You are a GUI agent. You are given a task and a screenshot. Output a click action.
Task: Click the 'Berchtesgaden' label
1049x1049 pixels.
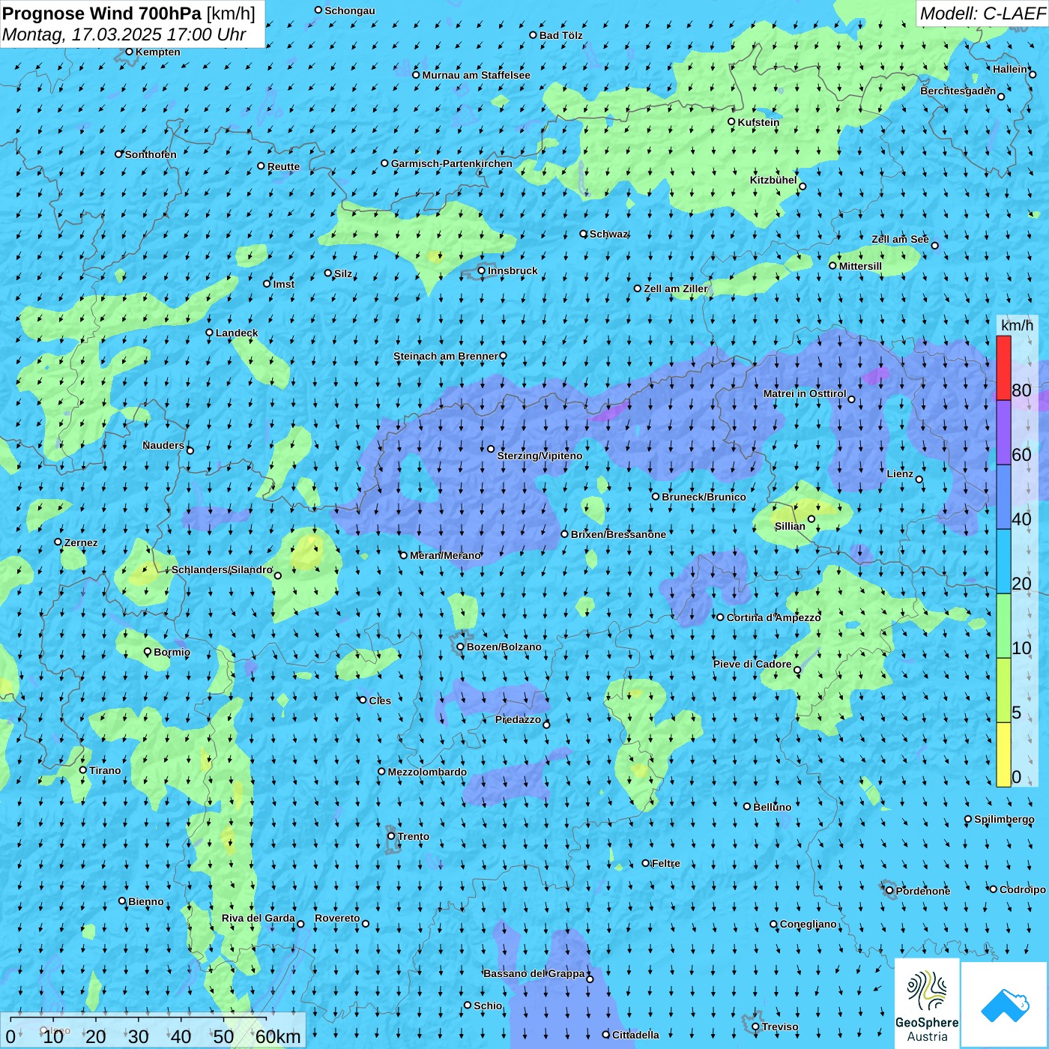(958, 91)
